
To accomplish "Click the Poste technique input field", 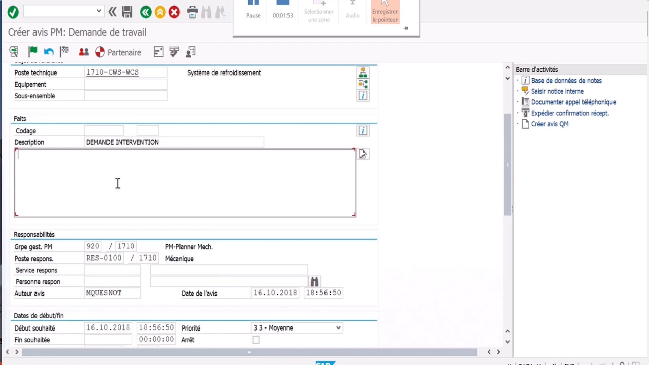I will coord(126,72).
